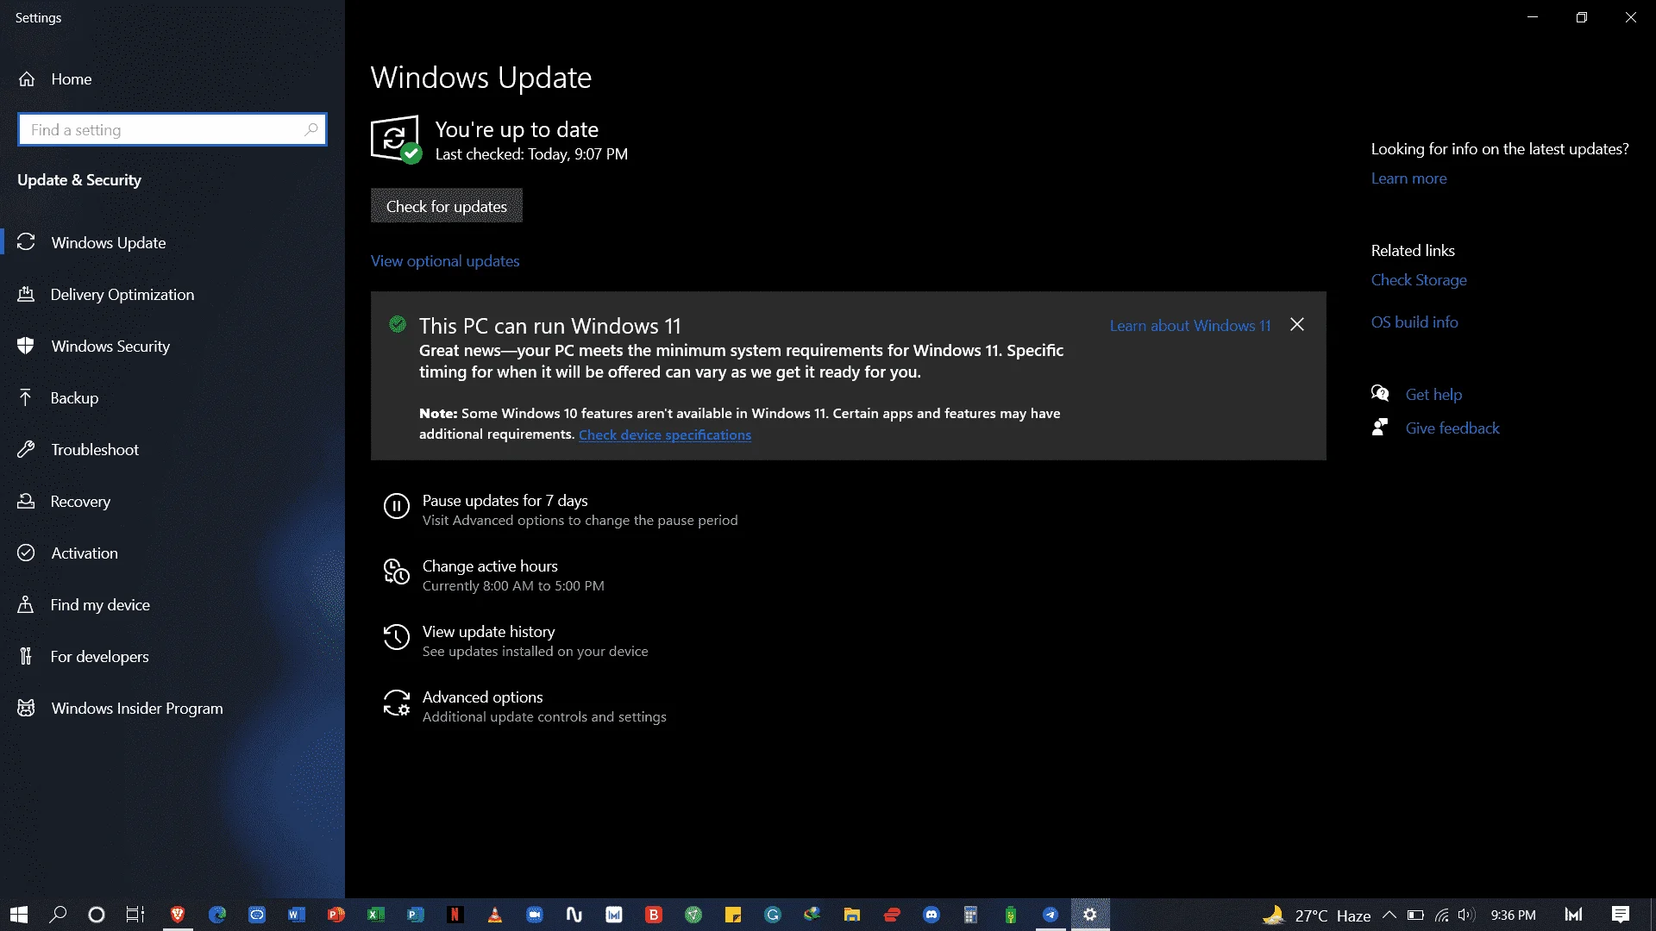Click the Activation checkmark circle icon
Image resolution: width=1656 pixels, height=931 pixels.
(x=26, y=553)
